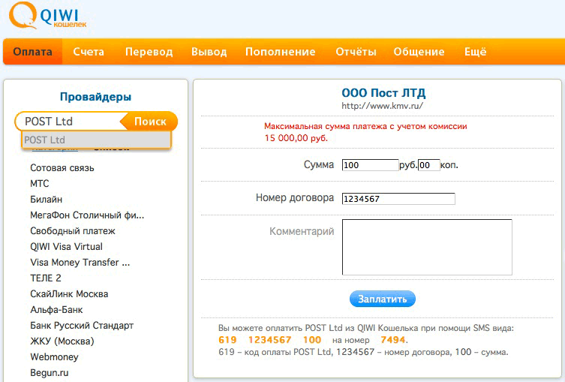This screenshot has height=382, width=565.
Task: Click the Номер договора label
Action: pos(295,198)
